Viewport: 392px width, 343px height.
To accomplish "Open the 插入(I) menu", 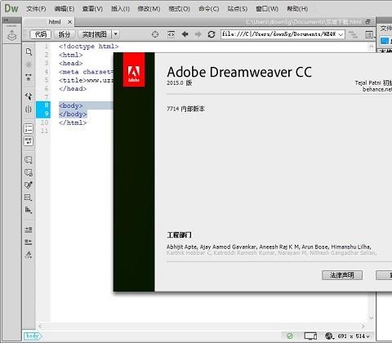I will (x=120, y=9).
